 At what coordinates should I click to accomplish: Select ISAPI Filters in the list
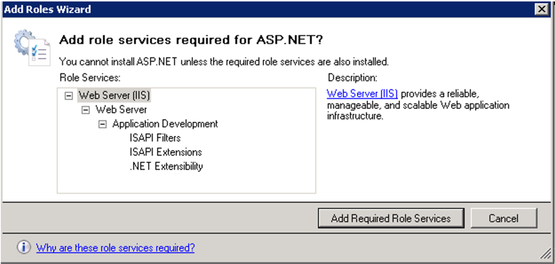coord(155,138)
